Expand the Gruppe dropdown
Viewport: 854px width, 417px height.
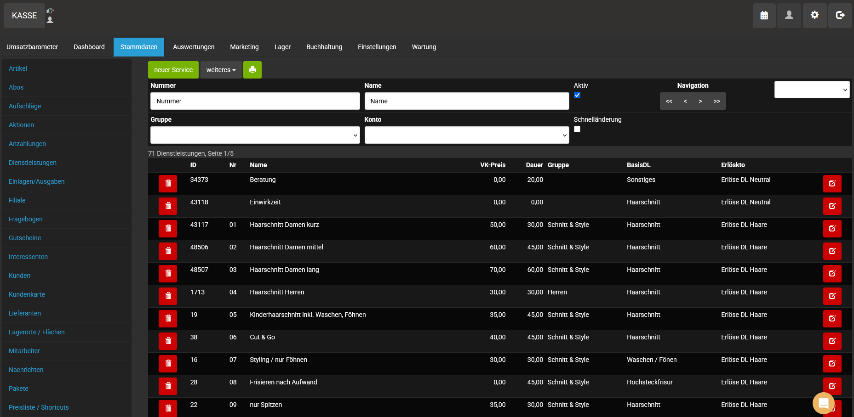(255, 135)
